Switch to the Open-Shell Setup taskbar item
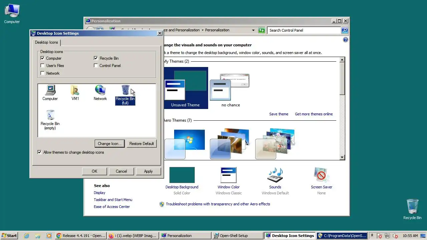This screenshot has height=240, width=427. (238, 236)
